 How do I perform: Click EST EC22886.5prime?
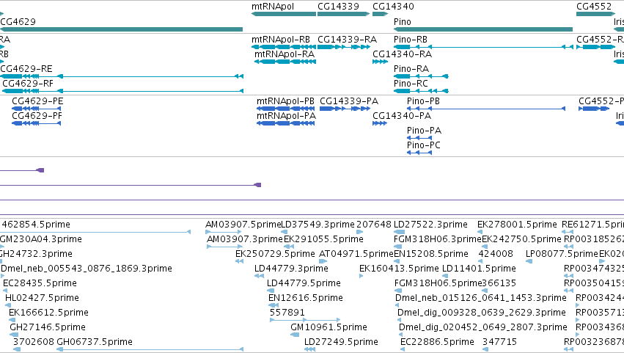pos(437,342)
